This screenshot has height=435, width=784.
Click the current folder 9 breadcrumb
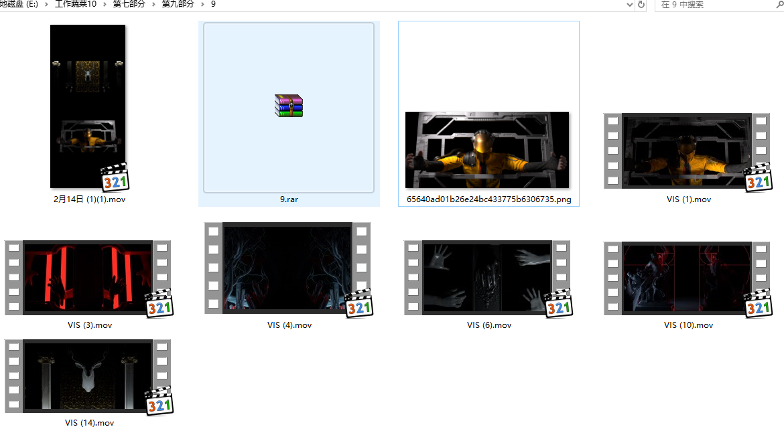click(x=213, y=4)
